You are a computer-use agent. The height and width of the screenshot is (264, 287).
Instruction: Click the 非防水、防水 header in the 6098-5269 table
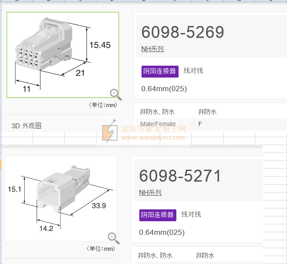coord(157,112)
